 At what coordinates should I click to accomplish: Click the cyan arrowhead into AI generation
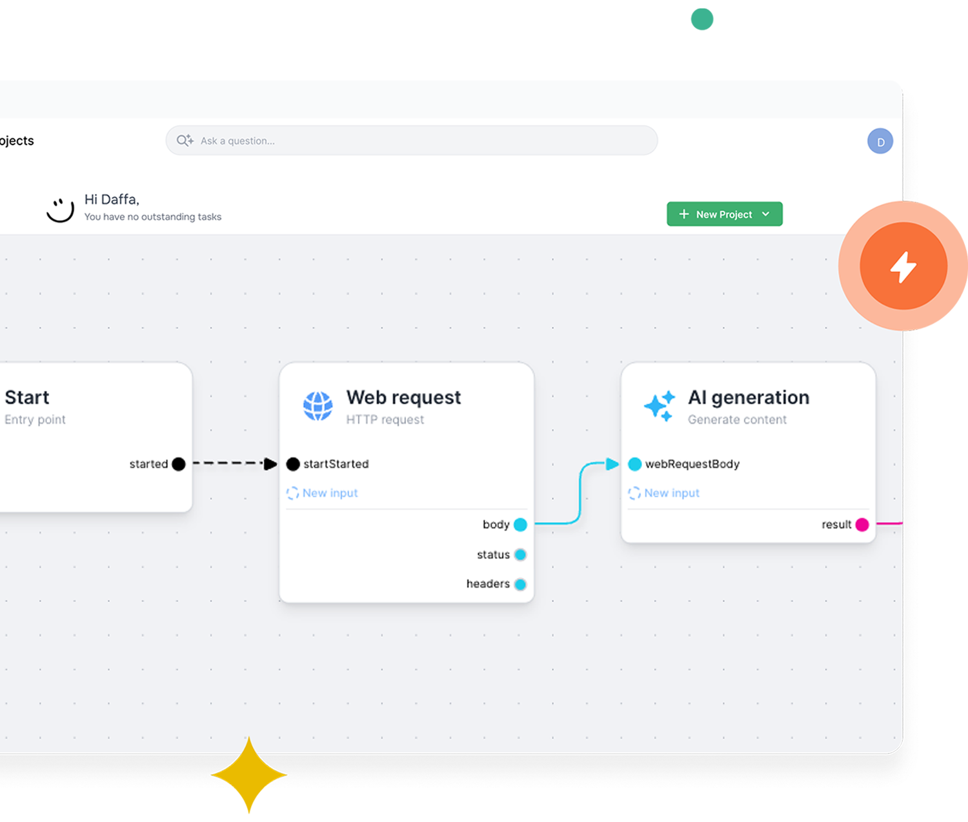(612, 464)
